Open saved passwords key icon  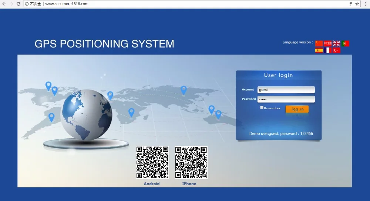[351, 4]
